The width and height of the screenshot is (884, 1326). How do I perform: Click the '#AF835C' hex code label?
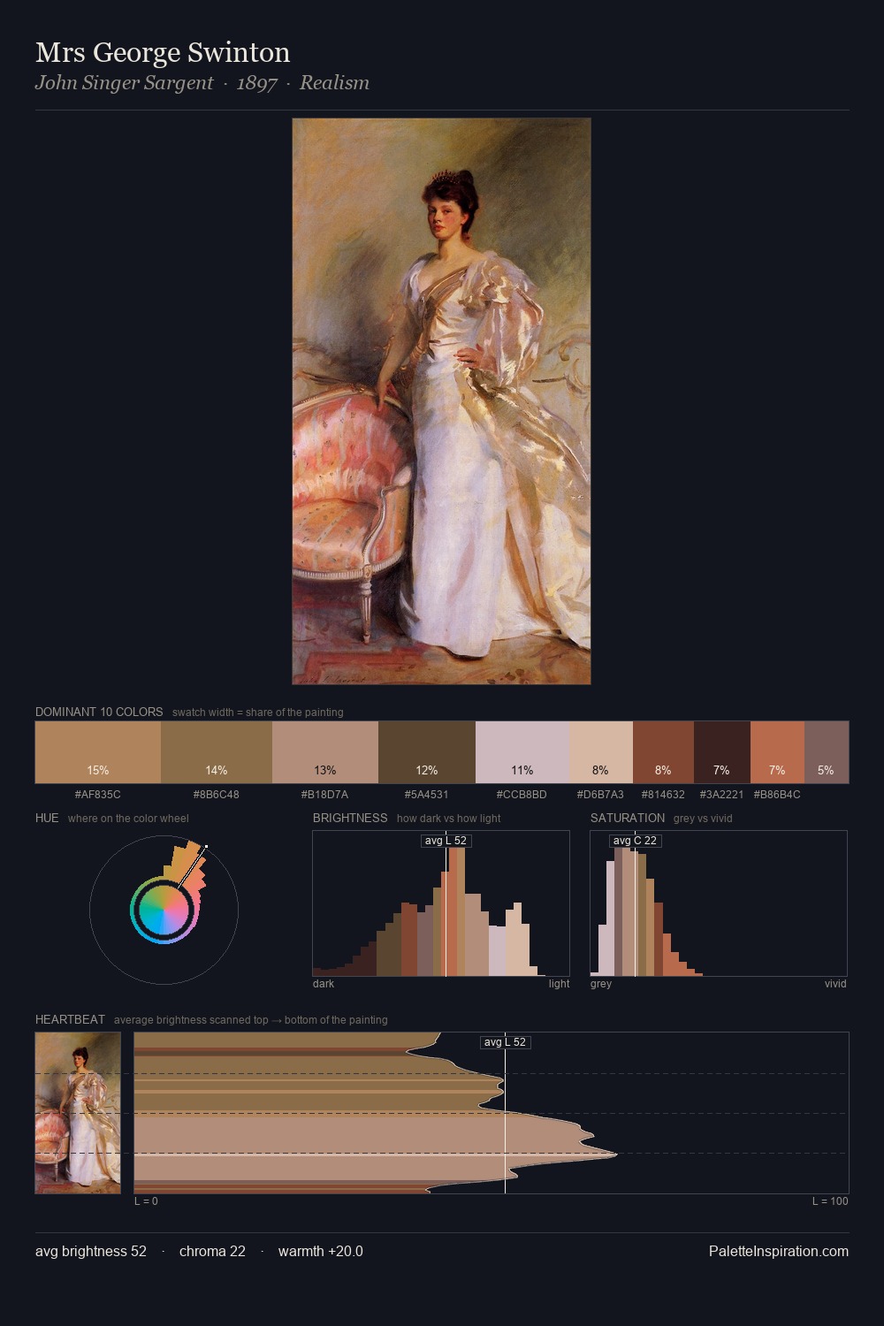coord(98,795)
